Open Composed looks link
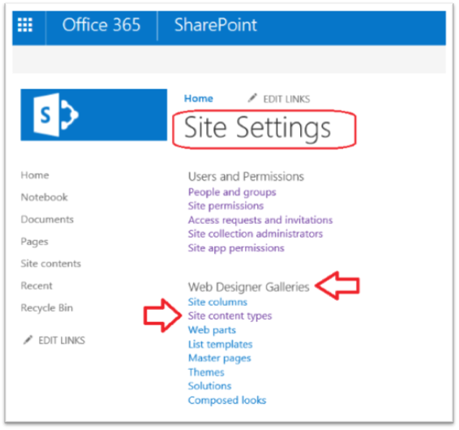The image size is (459, 430). tap(227, 400)
